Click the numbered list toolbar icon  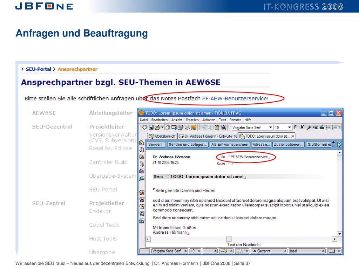(x=334, y=127)
